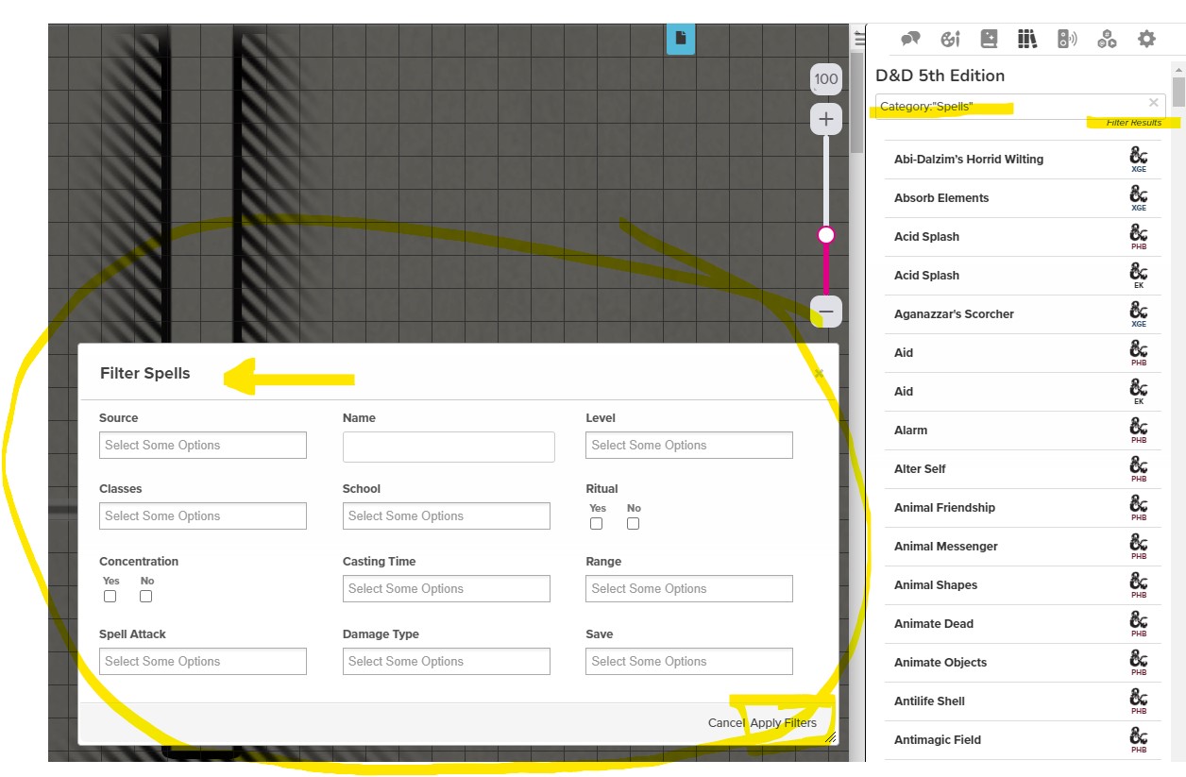Screen dimensions: 1186x777
Task: Open the Damage Type options dropdown
Action: click(446, 661)
